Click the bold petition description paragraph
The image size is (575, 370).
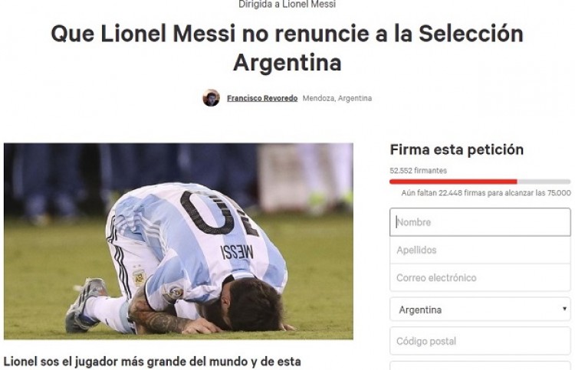click(153, 362)
